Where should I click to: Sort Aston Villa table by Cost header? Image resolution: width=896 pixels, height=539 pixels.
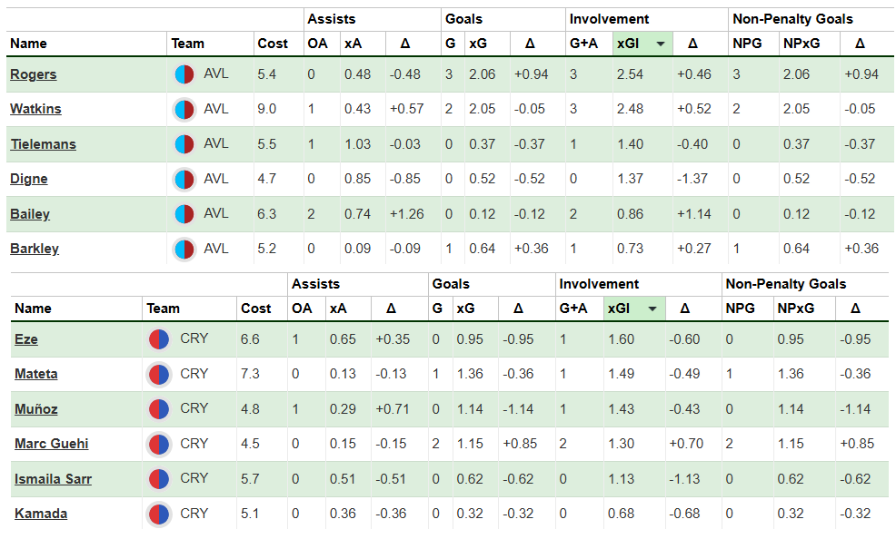[x=274, y=44]
